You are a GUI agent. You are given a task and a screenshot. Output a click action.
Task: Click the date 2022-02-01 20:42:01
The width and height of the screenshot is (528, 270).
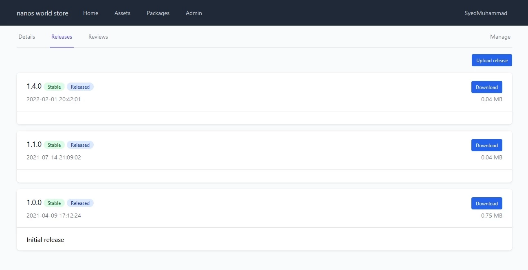tap(54, 99)
